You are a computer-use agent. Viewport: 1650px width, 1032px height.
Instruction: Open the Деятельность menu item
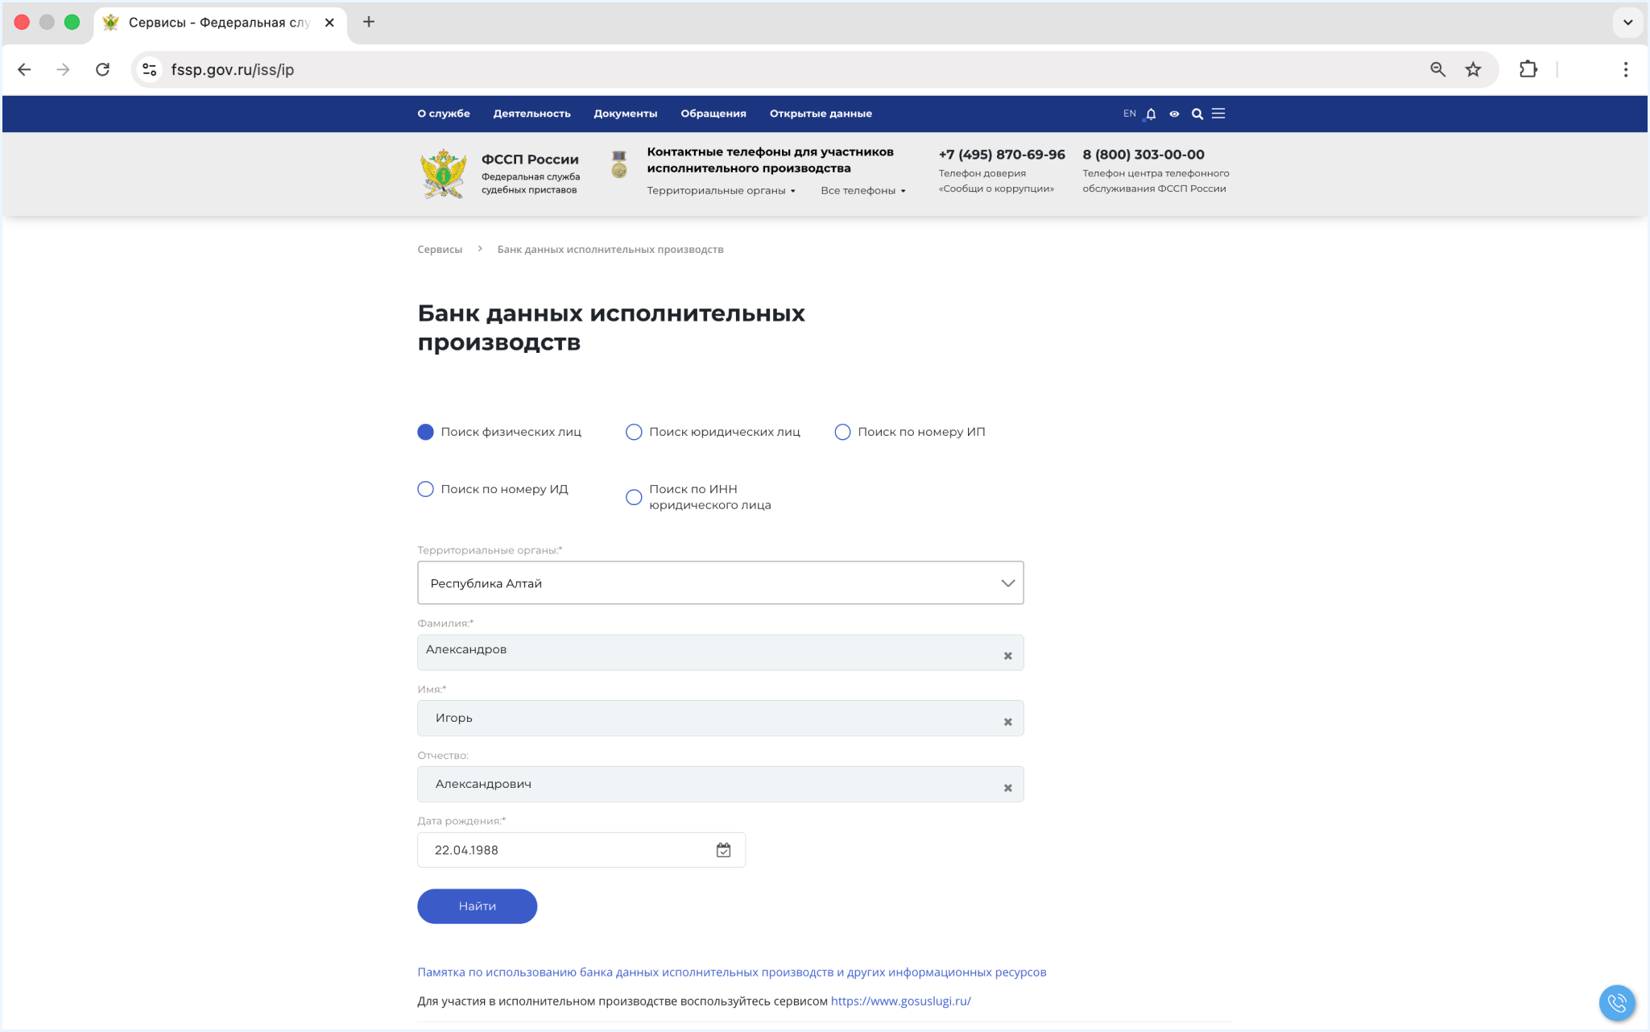click(531, 114)
